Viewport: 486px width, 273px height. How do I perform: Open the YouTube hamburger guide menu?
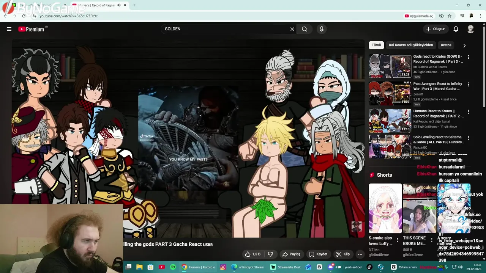tap(9, 29)
